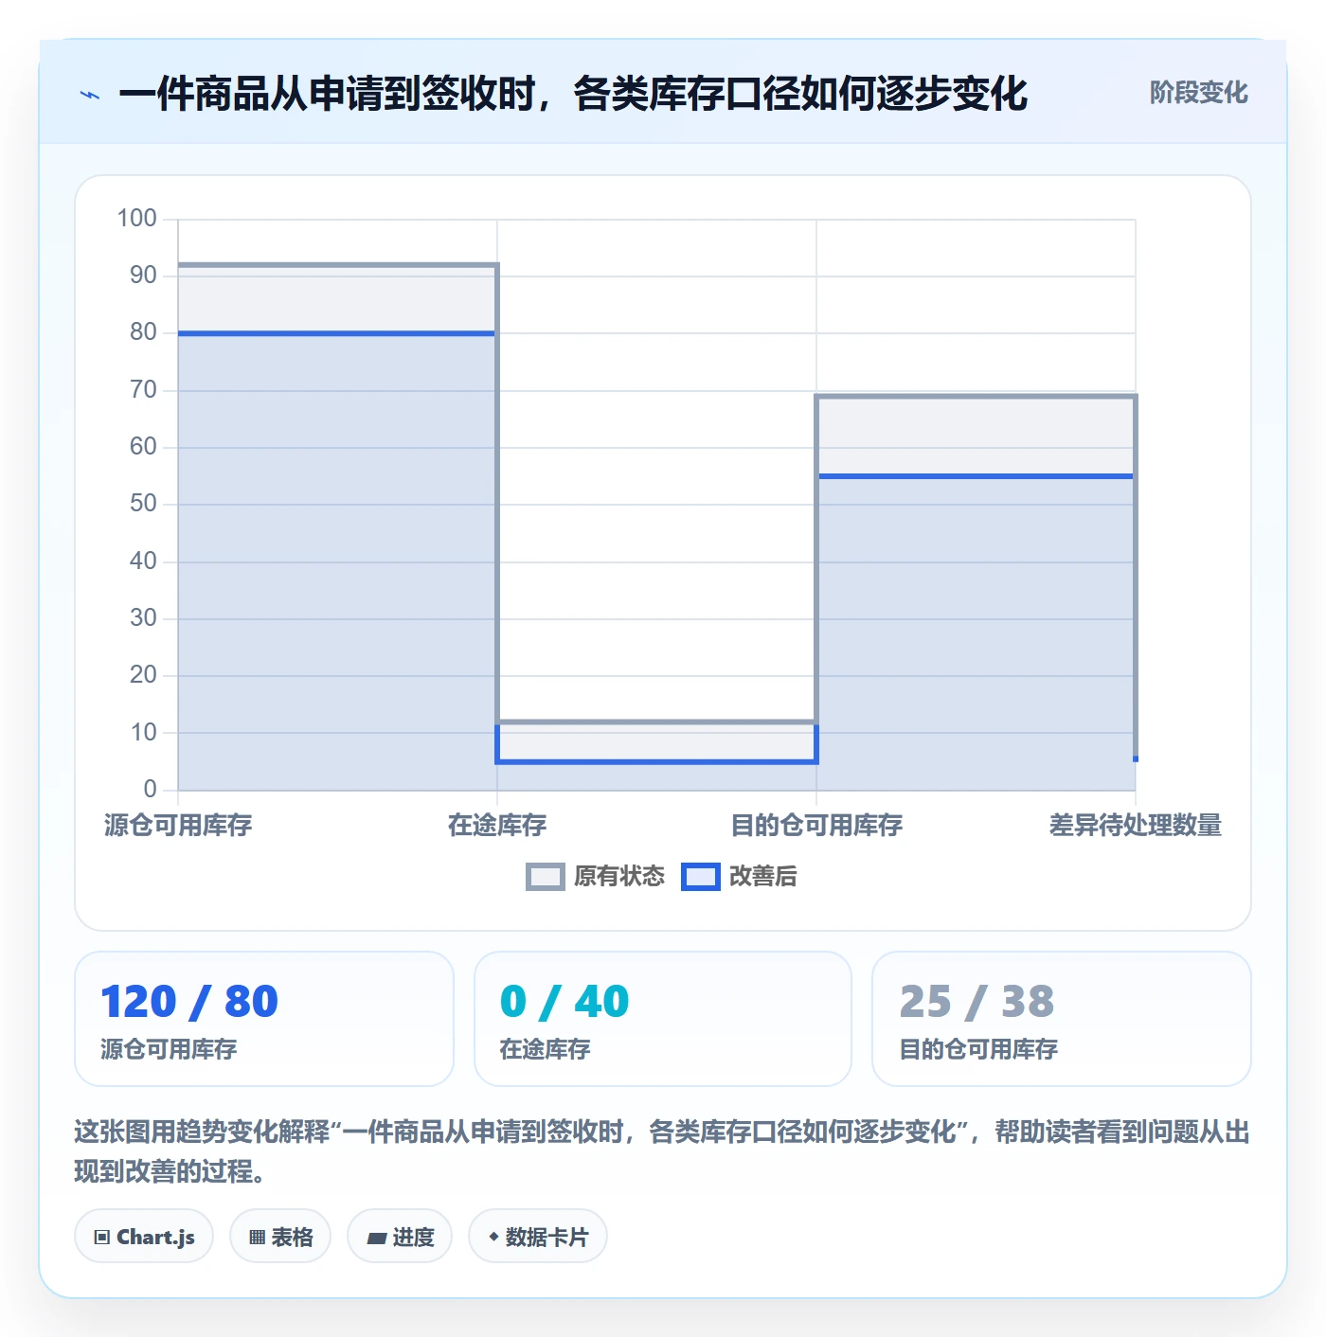
Task: Click the y-axis value 50
Action: pos(143,504)
